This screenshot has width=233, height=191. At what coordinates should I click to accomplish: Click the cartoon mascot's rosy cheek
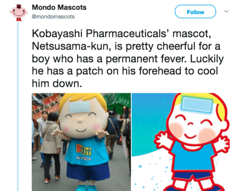coord(207,135)
